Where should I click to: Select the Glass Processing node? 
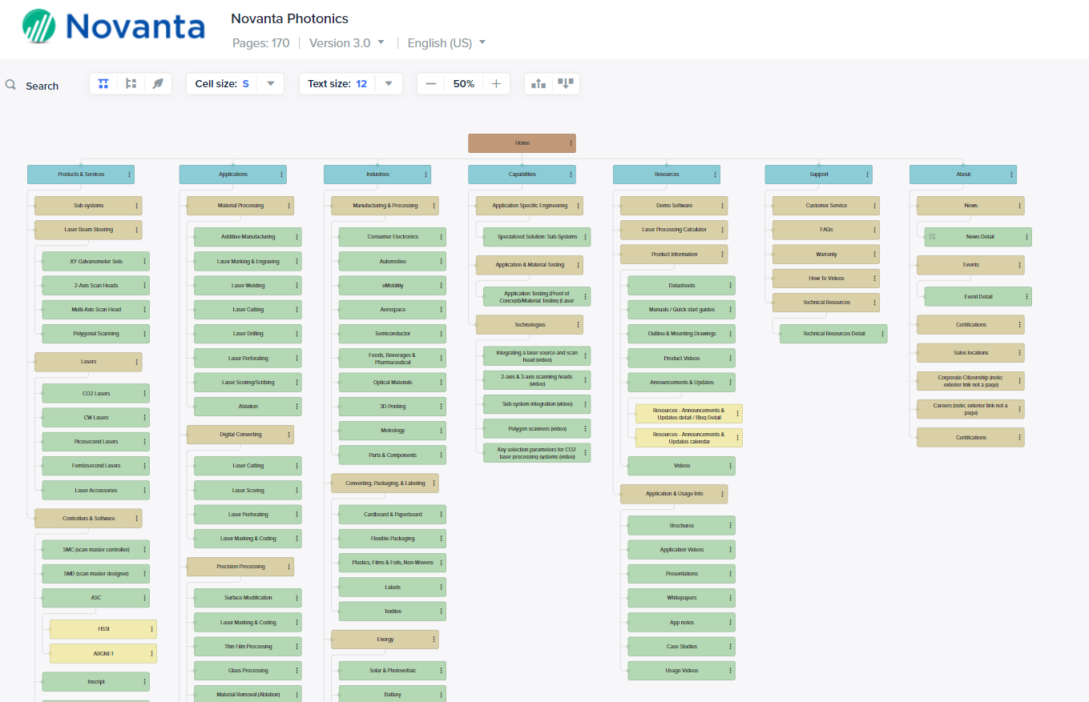click(248, 671)
